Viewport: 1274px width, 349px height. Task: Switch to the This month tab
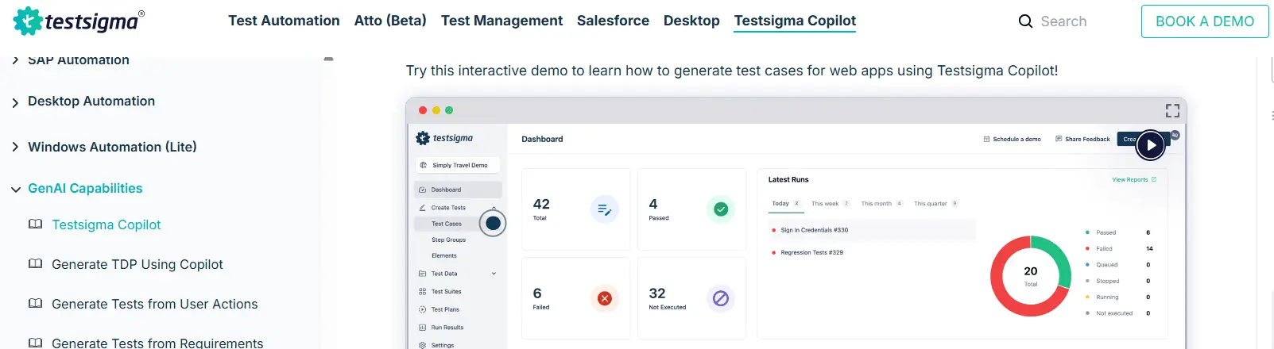[x=881, y=204]
